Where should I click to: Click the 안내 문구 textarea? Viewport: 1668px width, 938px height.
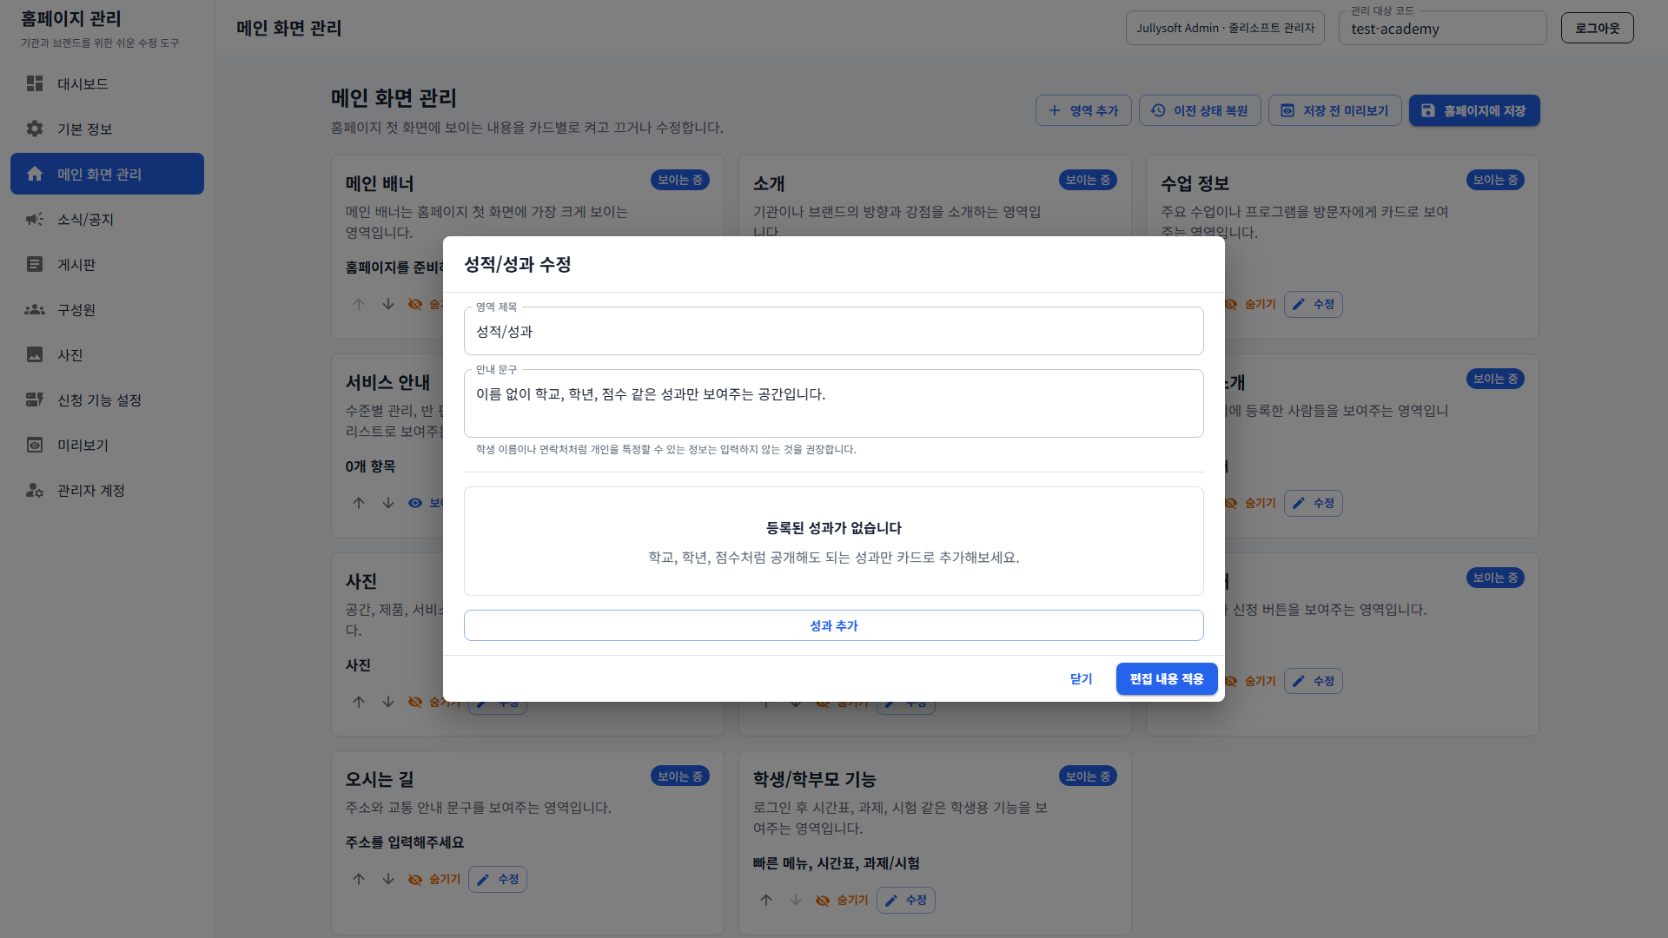point(834,404)
